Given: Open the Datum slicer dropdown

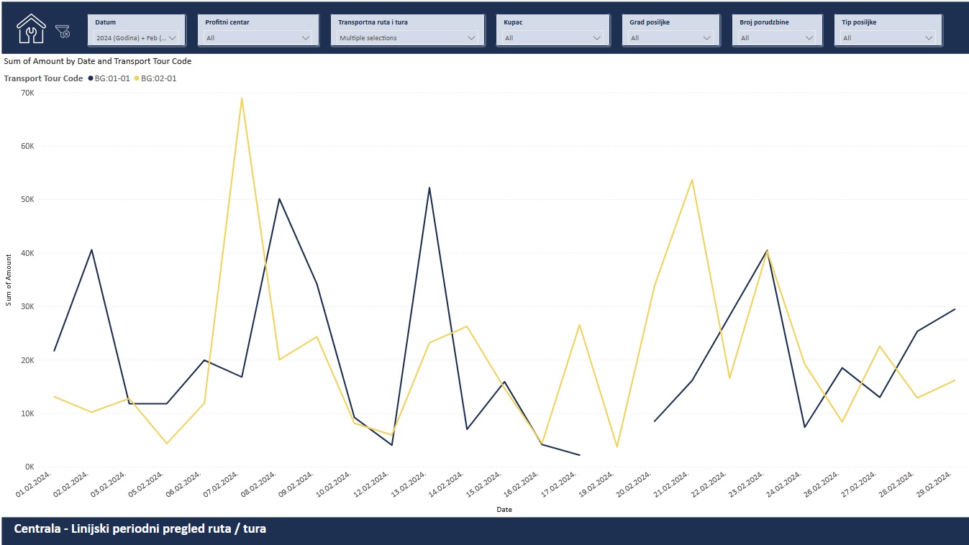Looking at the screenshot, I should 136,37.
